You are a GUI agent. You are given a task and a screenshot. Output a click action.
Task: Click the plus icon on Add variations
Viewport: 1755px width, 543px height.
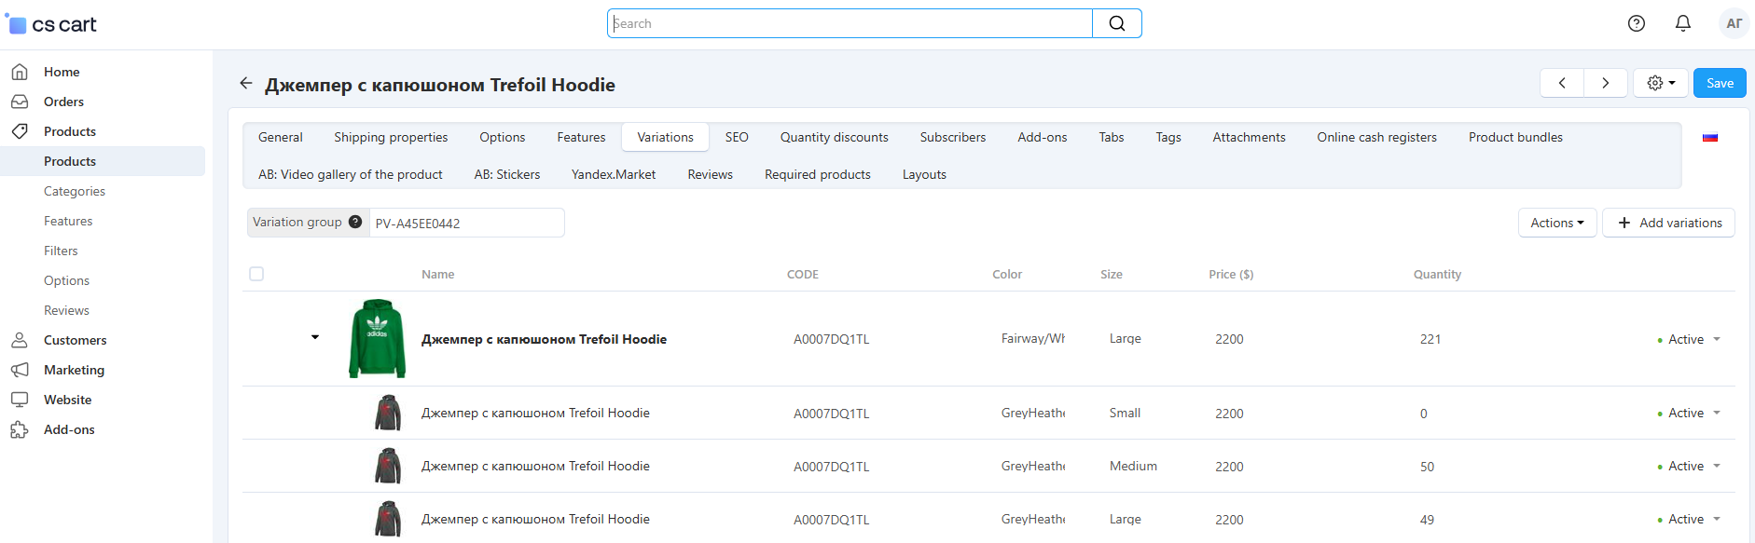click(1624, 223)
